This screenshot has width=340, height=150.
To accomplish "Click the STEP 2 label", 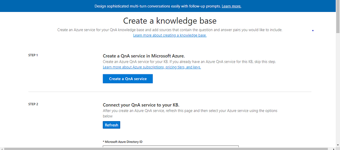I will (33, 104).
